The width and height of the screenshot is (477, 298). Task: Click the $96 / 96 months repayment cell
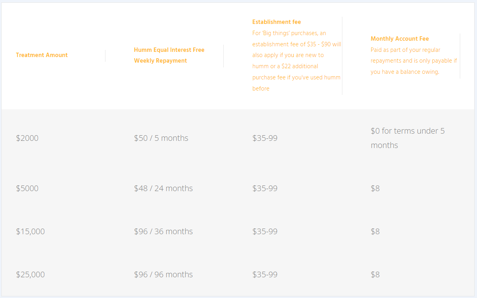pyautogui.click(x=163, y=274)
